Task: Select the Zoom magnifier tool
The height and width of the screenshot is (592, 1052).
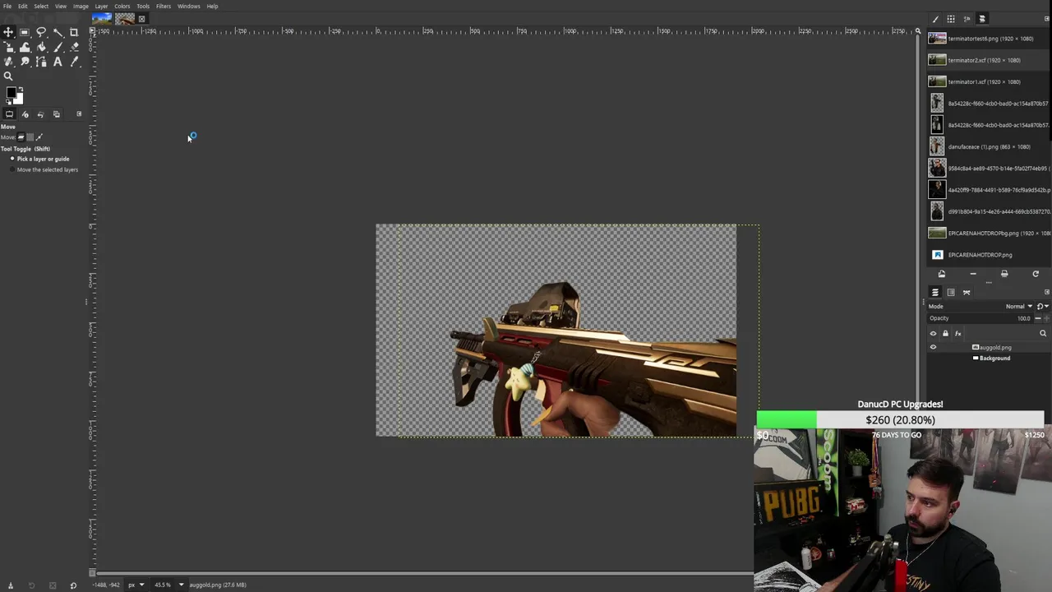Action: pos(8,76)
